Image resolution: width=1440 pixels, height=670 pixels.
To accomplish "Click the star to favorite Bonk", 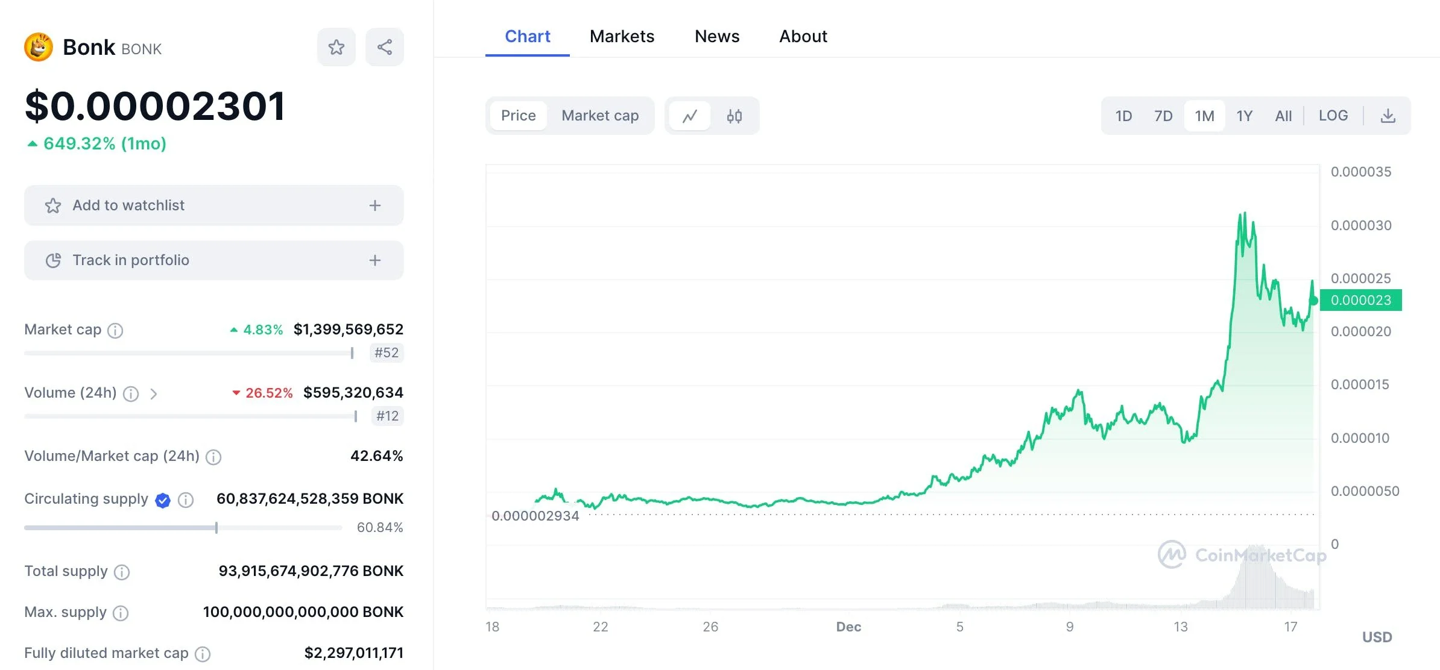I will pos(336,46).
